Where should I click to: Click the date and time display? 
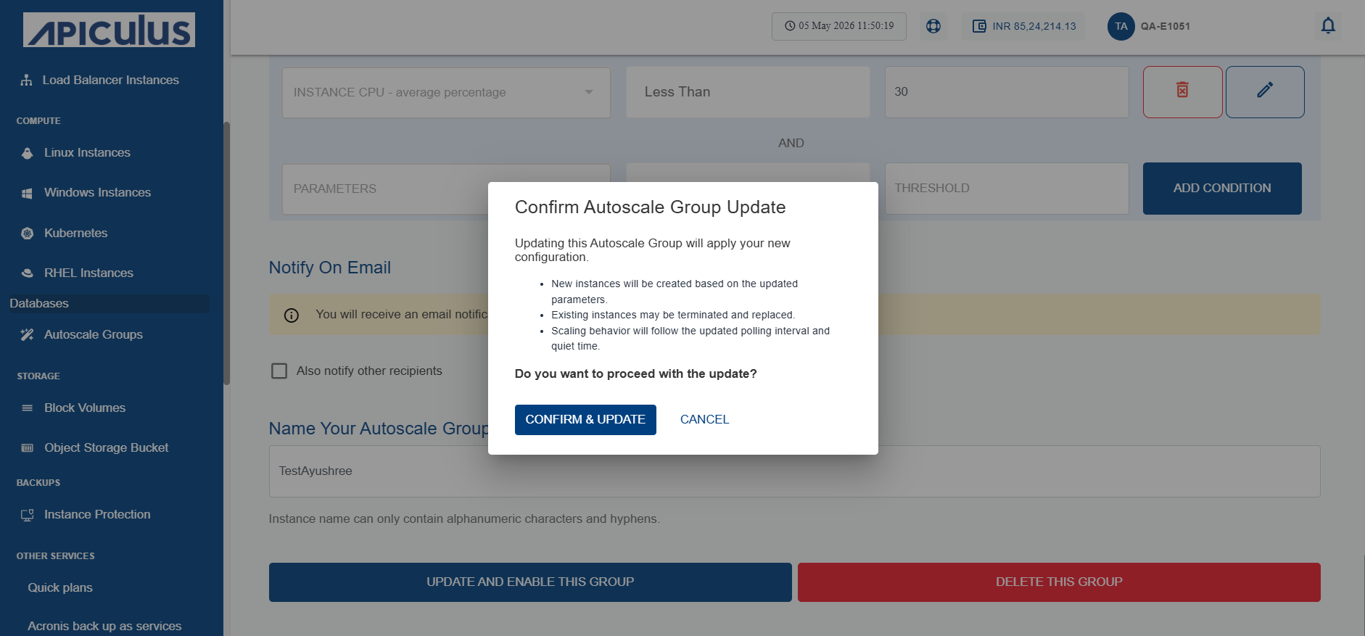click(839, 26)
